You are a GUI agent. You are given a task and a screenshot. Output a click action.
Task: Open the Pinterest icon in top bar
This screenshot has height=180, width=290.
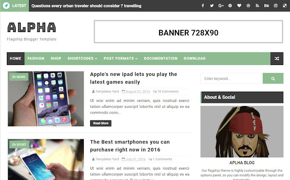230,5
